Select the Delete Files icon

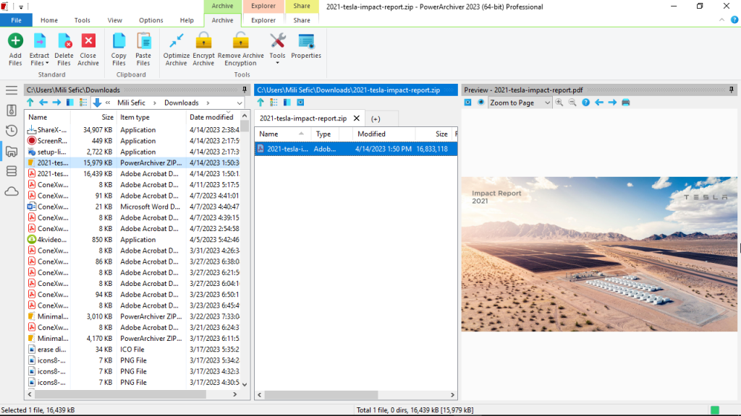click(64, 41)
